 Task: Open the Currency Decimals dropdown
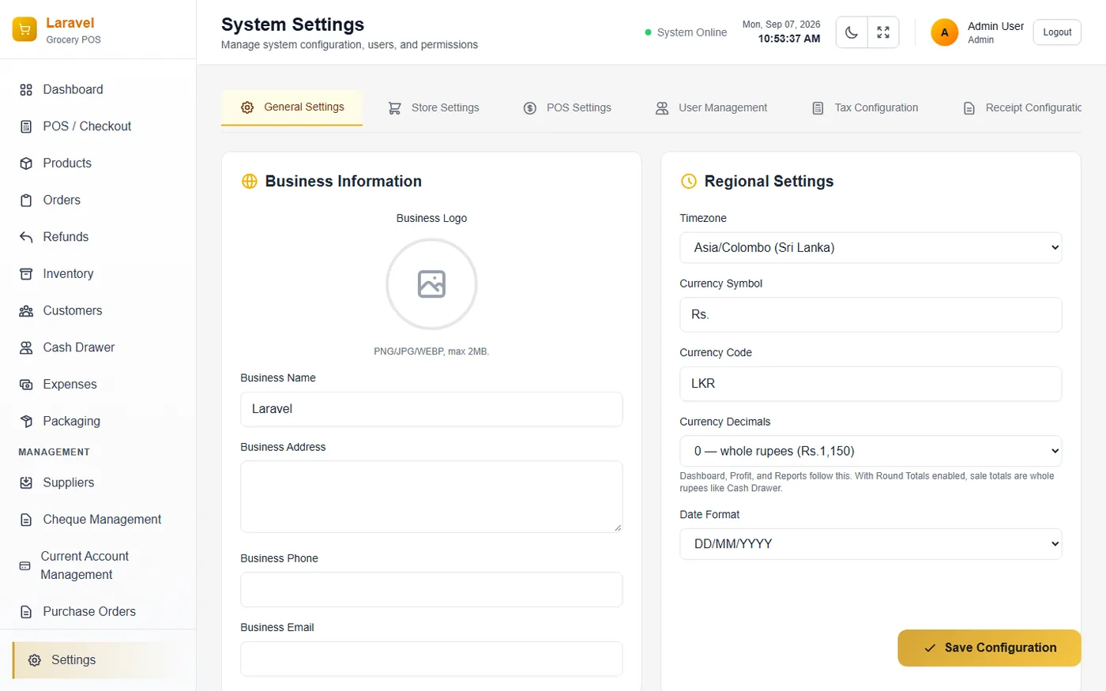pyautogui.click(x=871, y=452)
